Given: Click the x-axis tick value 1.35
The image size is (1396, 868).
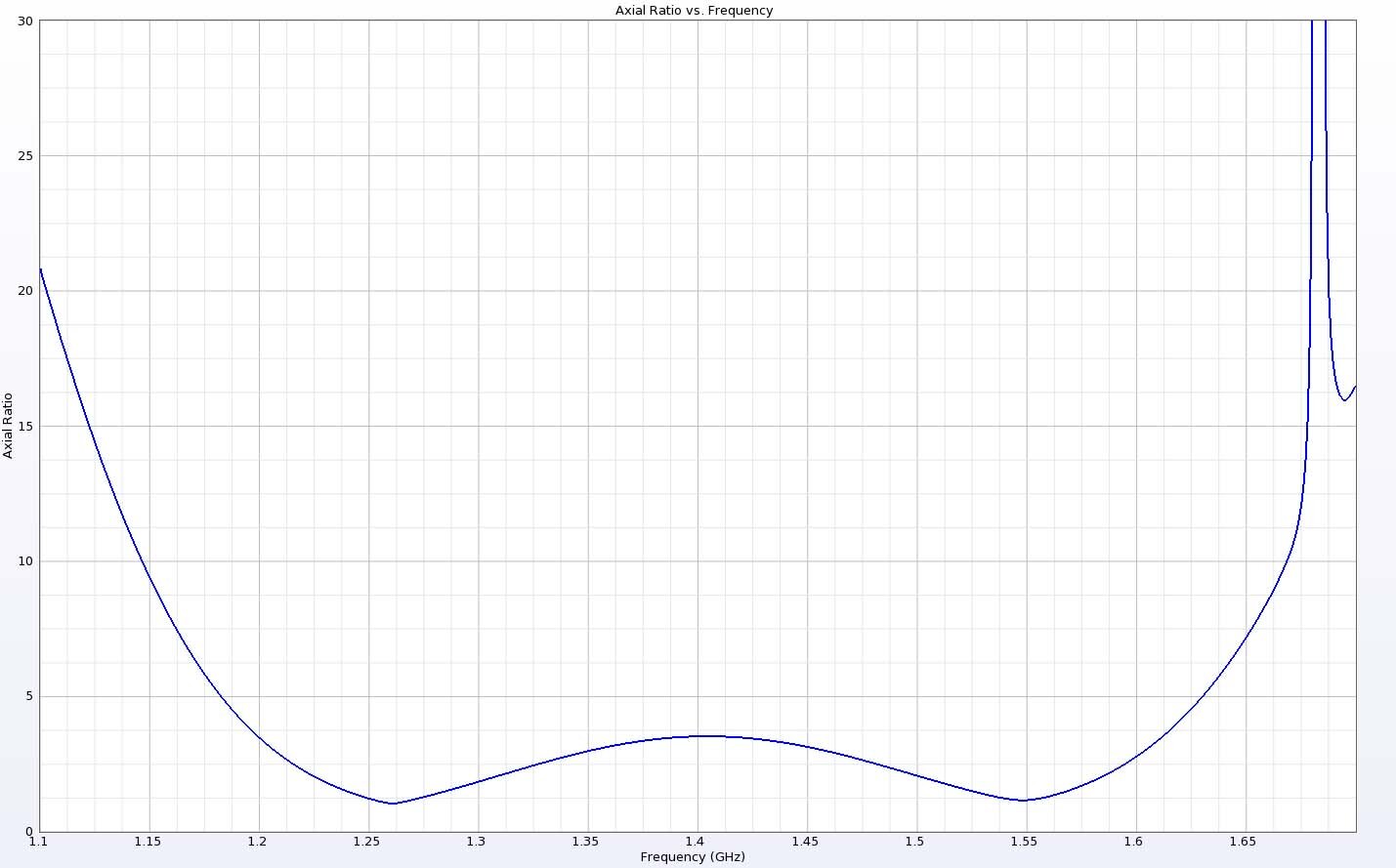Looking at the screenshot, I should point(585,842).
